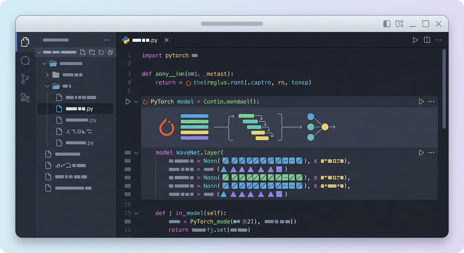Click the Refresh Explorer icon

[x=101, y=52]
